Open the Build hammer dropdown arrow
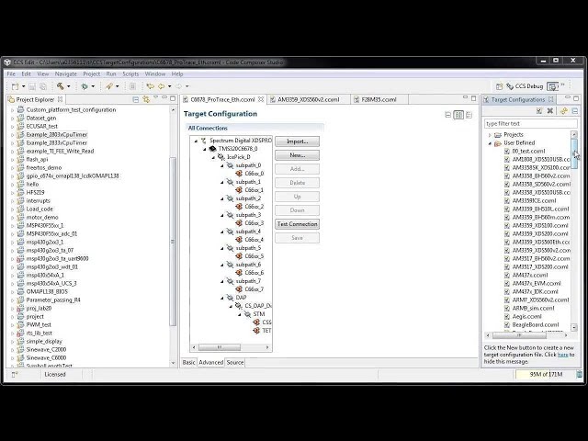 (x=68, y=86)
